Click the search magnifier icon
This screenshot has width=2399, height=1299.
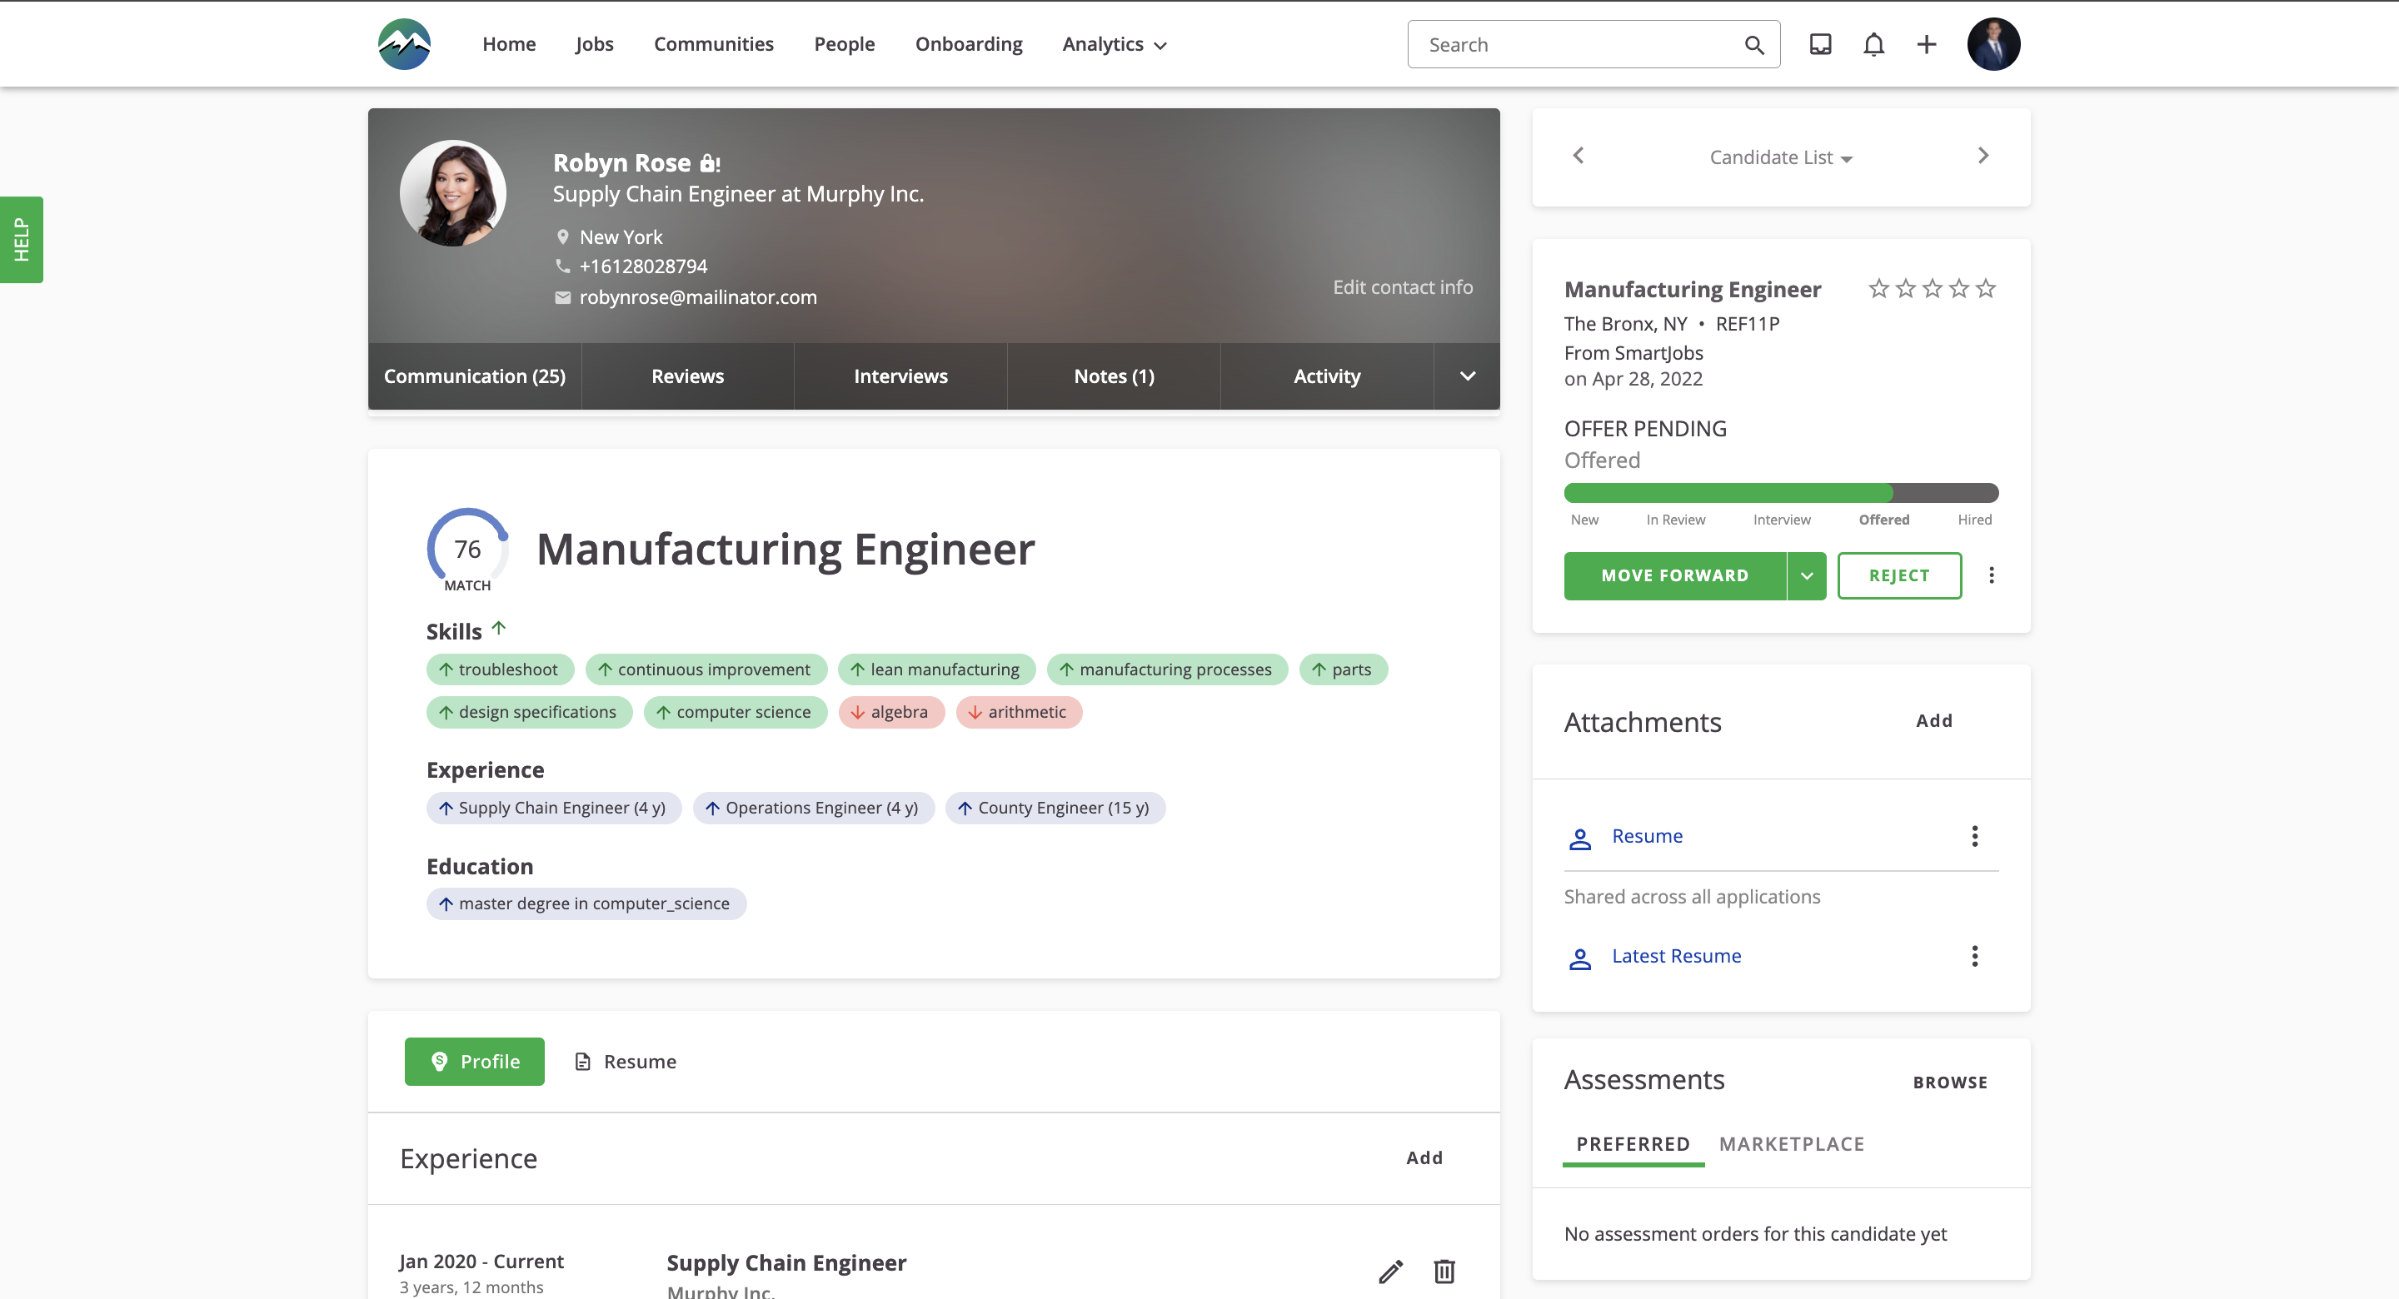(x=1753, y=45)
